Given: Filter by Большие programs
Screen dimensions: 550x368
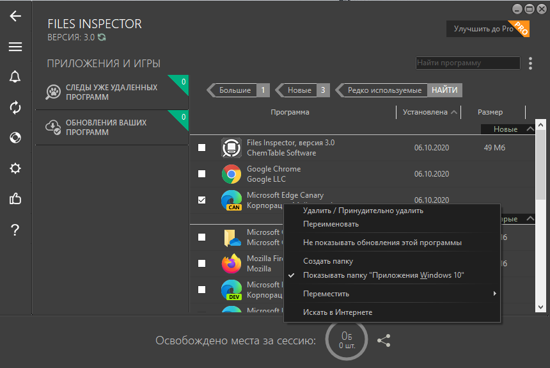Looking at the screenshot, I should coord(235,90).
